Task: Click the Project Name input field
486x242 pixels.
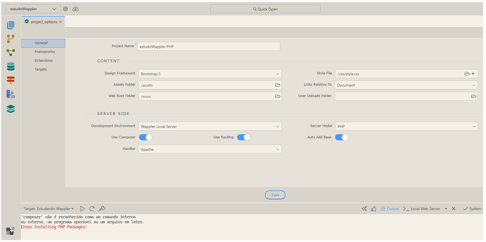Action: (209, 46)
